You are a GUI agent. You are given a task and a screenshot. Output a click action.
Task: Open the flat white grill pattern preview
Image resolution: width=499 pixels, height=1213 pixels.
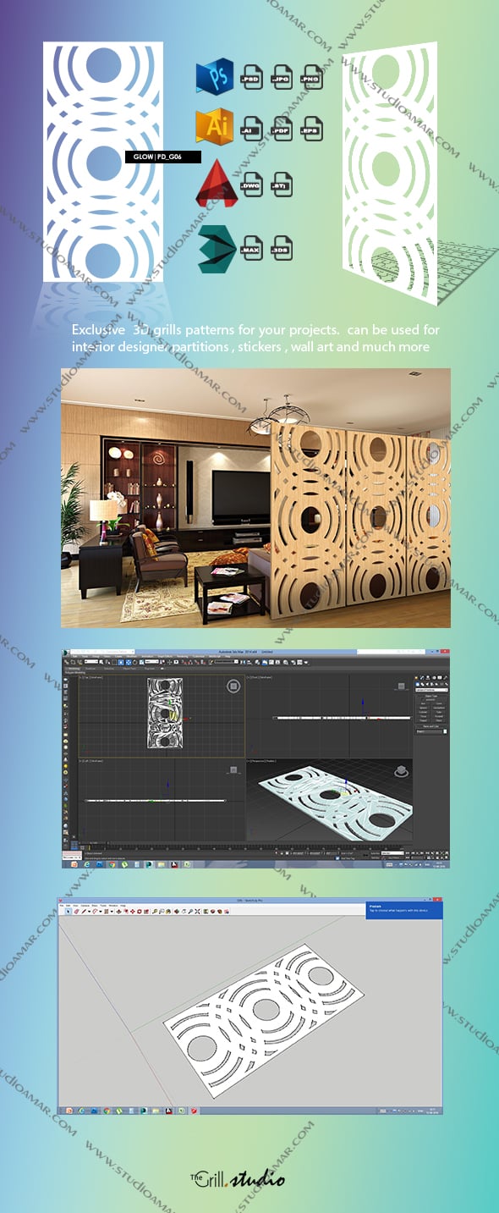103,162
